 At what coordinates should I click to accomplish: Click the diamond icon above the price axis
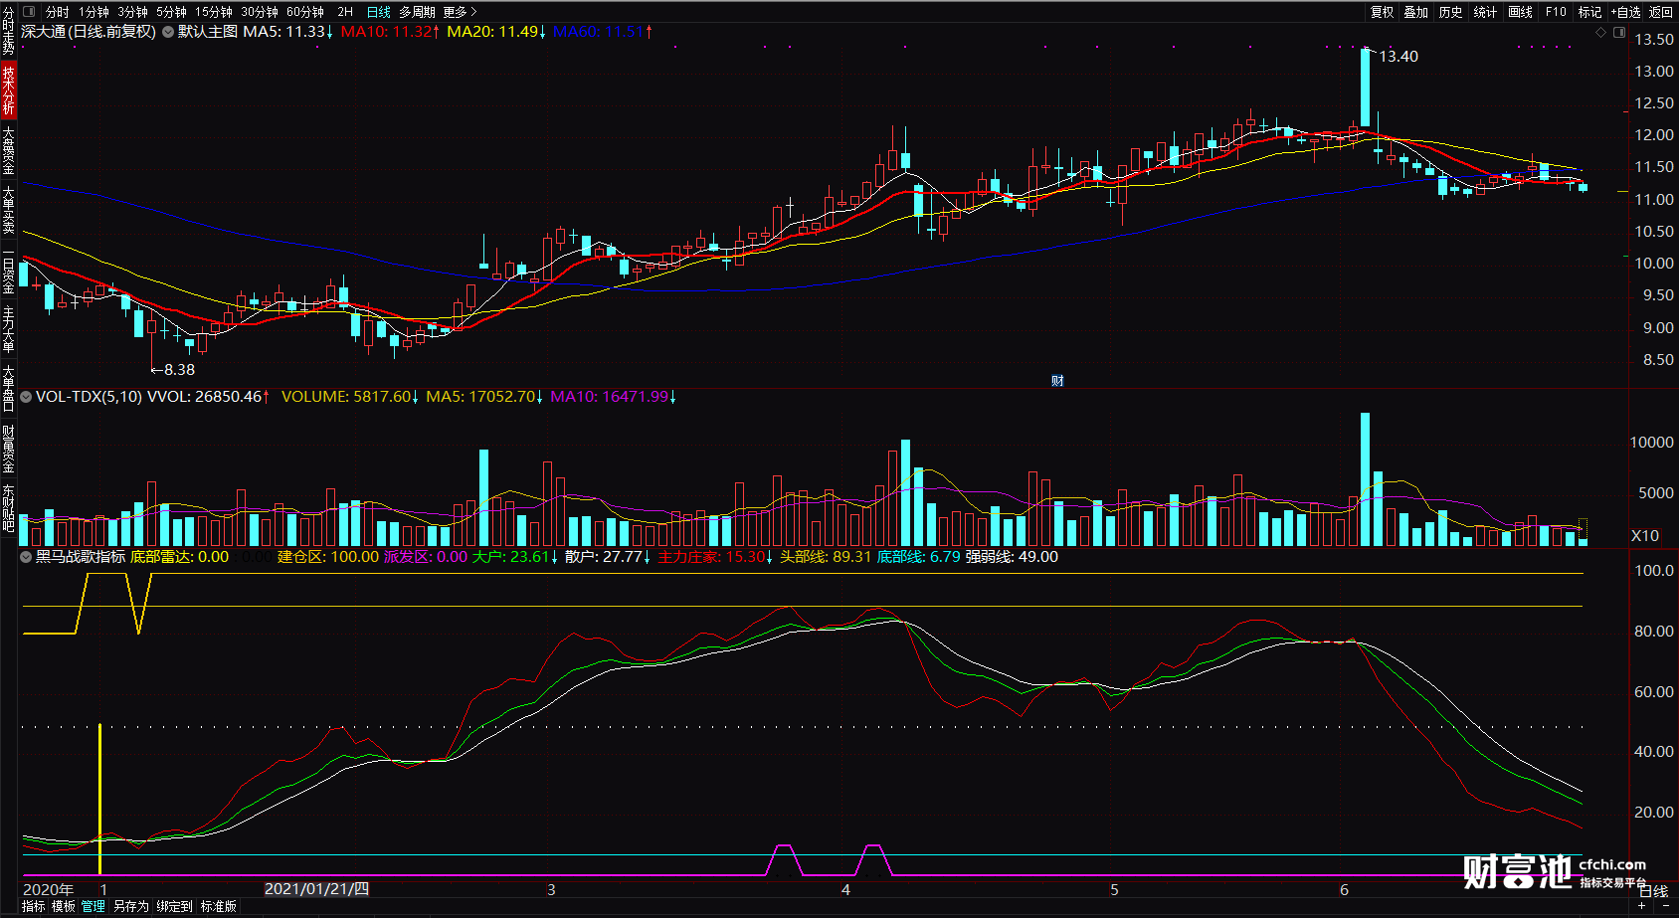coord(1600,33)
